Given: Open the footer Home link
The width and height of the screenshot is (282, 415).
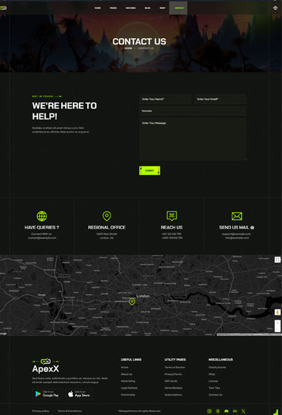Looking at the screenshot, I should pyautogui.click(x=124, y=367).
